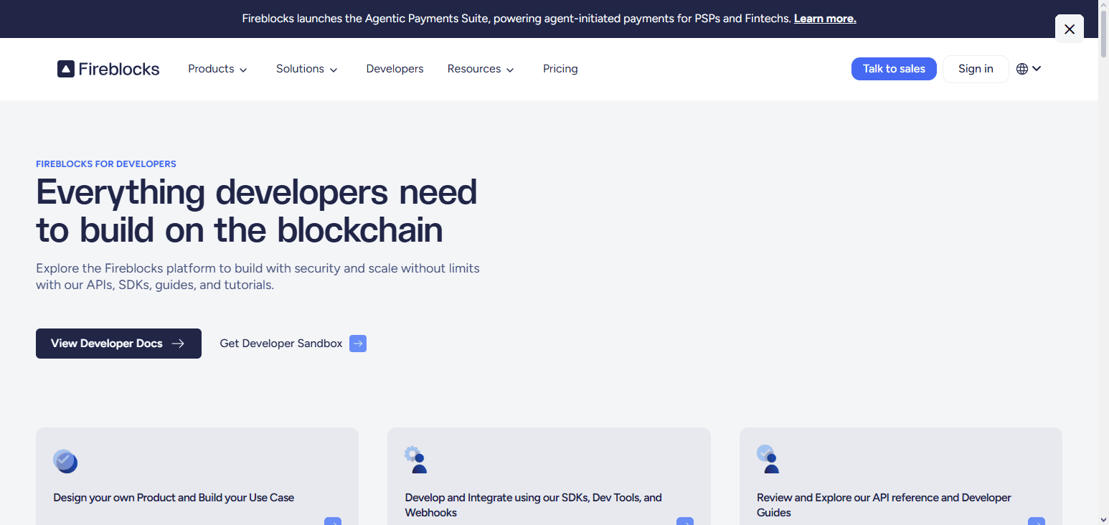Open the Pricing page
The width and height of the screenshot is (1109, 525).
coord(560,69)
